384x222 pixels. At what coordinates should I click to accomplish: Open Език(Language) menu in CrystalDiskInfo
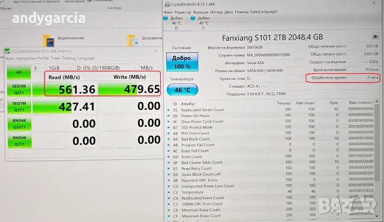[x=263, y=12]
